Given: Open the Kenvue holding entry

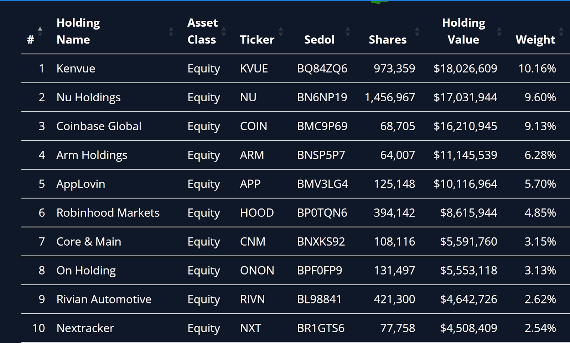Looking at the screenshot, I should coord(76,68).
